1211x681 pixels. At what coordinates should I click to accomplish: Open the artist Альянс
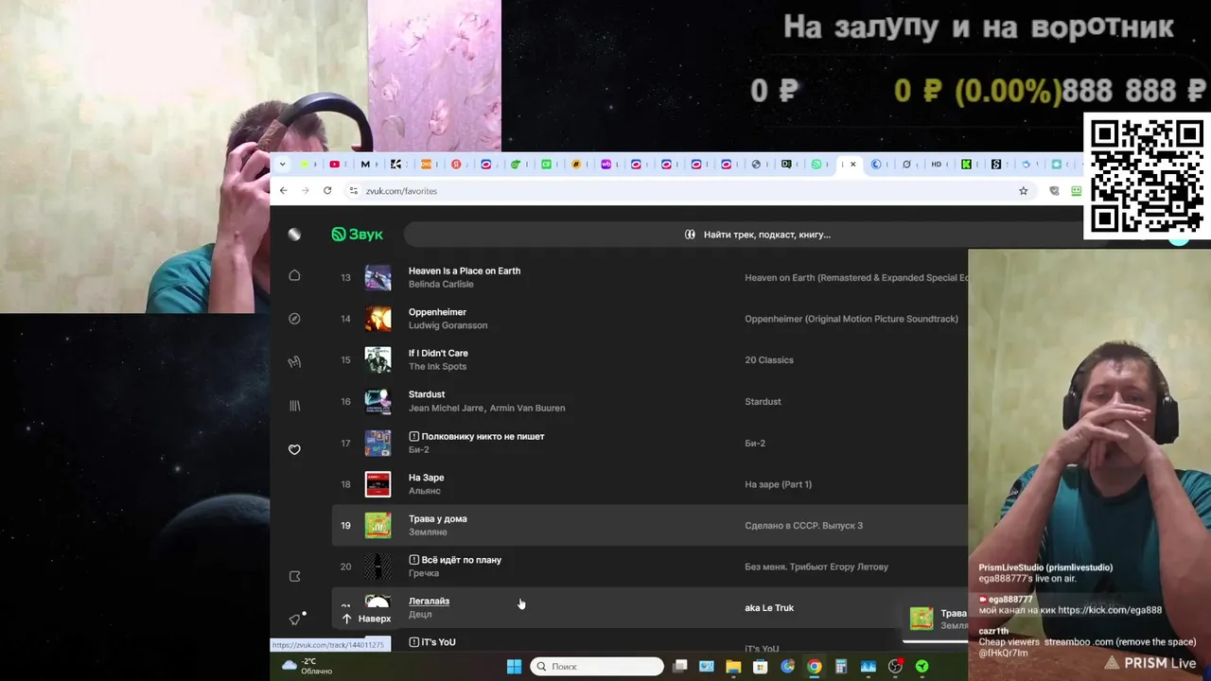tap(425, 491)
